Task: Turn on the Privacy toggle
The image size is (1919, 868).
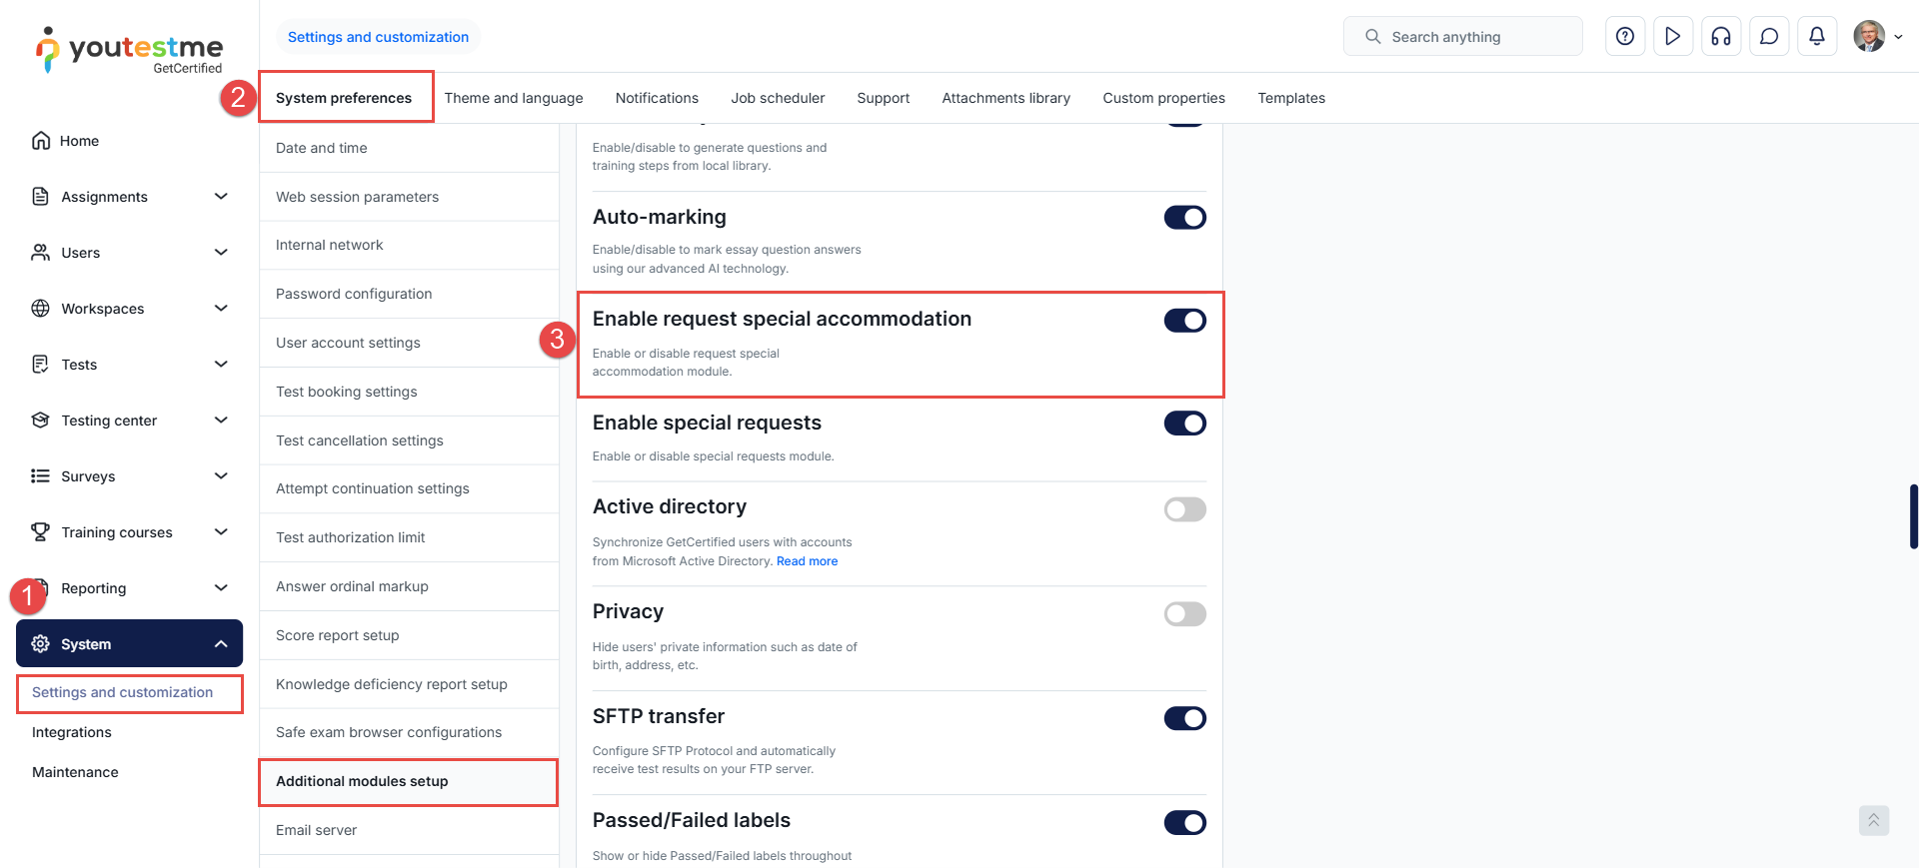Action: pyautogui.click(x=1184, y=614)
